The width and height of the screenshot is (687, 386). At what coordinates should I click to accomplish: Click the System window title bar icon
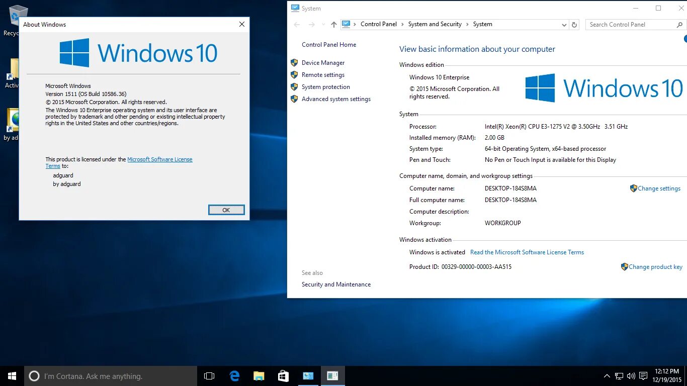click(295, 9)
